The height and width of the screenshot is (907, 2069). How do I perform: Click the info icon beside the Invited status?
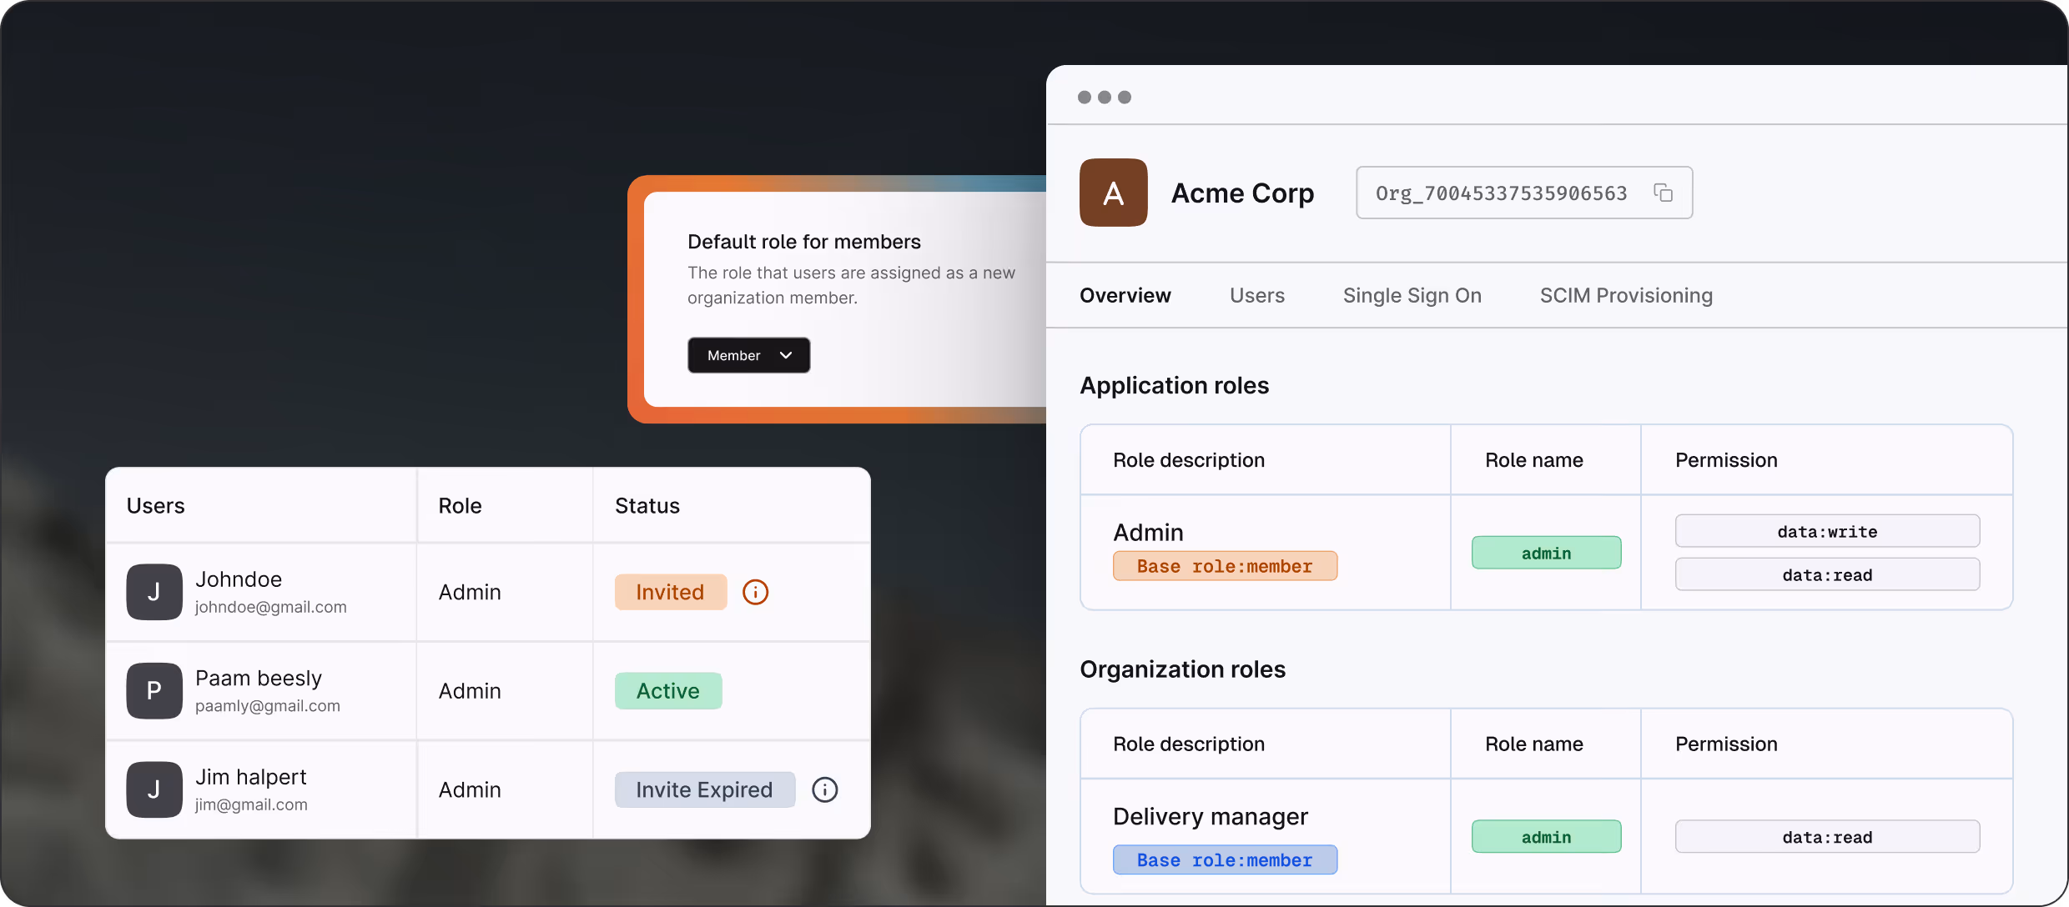click(755, 592)
